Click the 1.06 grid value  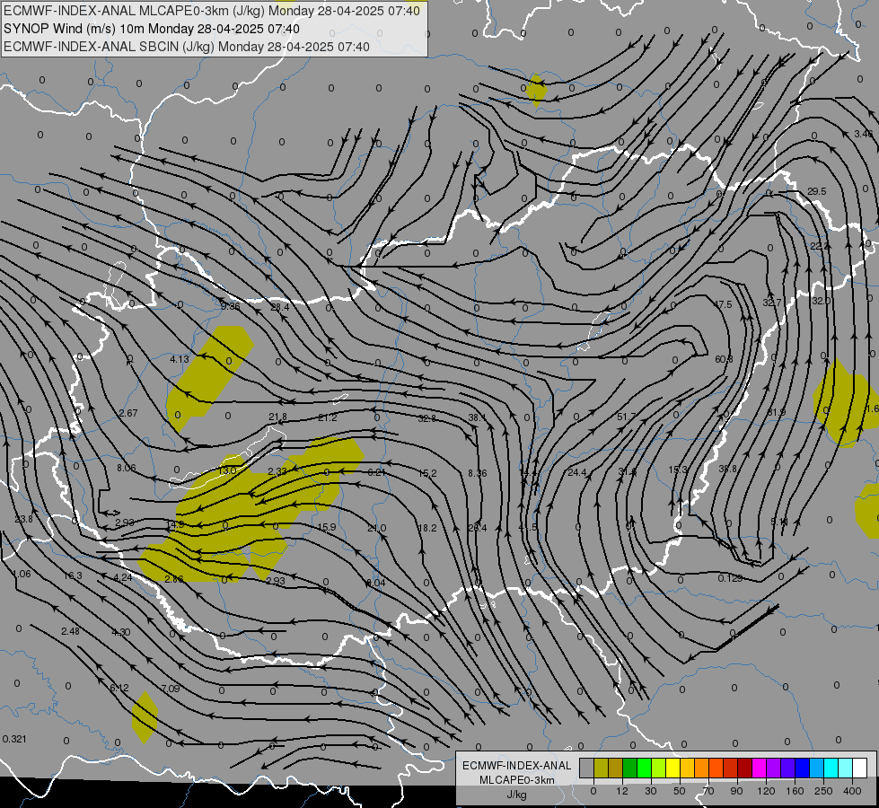[x=22, y=575]
